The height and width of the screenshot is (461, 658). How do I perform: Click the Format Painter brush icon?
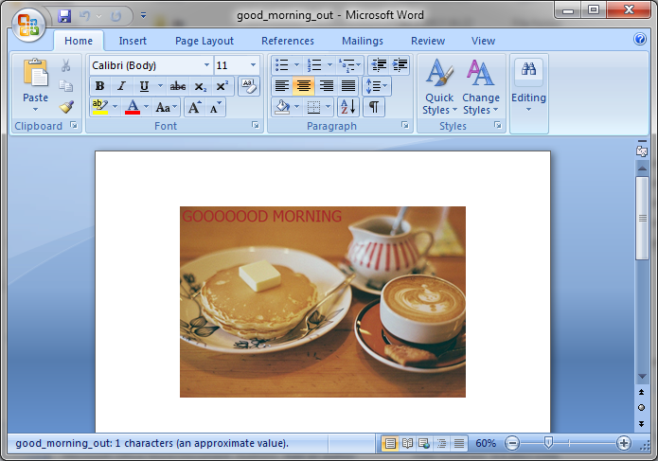[x=66, y=106]
